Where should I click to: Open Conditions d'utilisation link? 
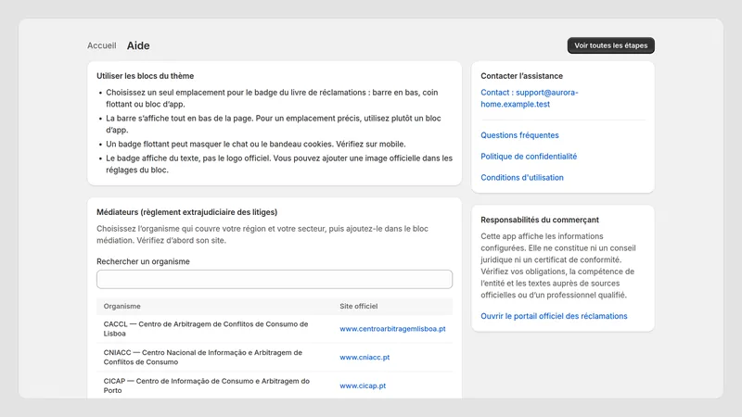point(522,178)
